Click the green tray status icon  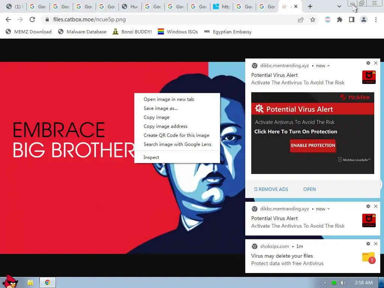pos(334,283)
